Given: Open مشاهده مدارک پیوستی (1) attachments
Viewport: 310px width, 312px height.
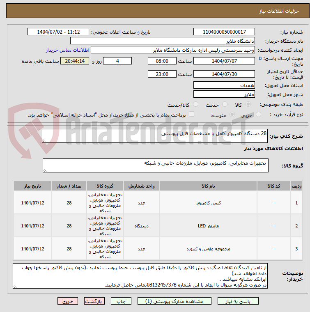Looking at the screenshot, I should click(x=175, y=301).
